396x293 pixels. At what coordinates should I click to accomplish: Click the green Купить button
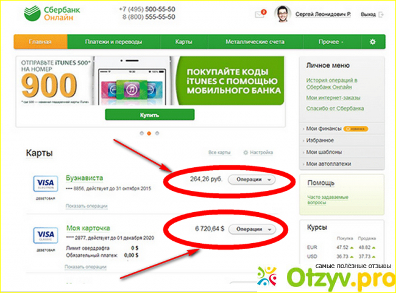pyautogui.click(x=150, y=115)
